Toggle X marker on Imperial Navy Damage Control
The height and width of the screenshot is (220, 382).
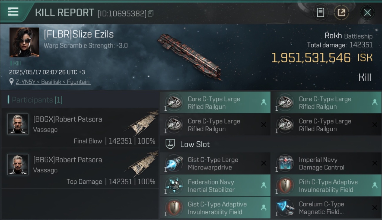(x=375, y=163)
